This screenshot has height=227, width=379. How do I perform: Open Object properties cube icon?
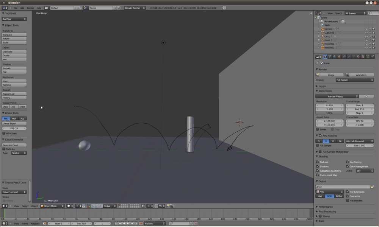click(339, 57)
